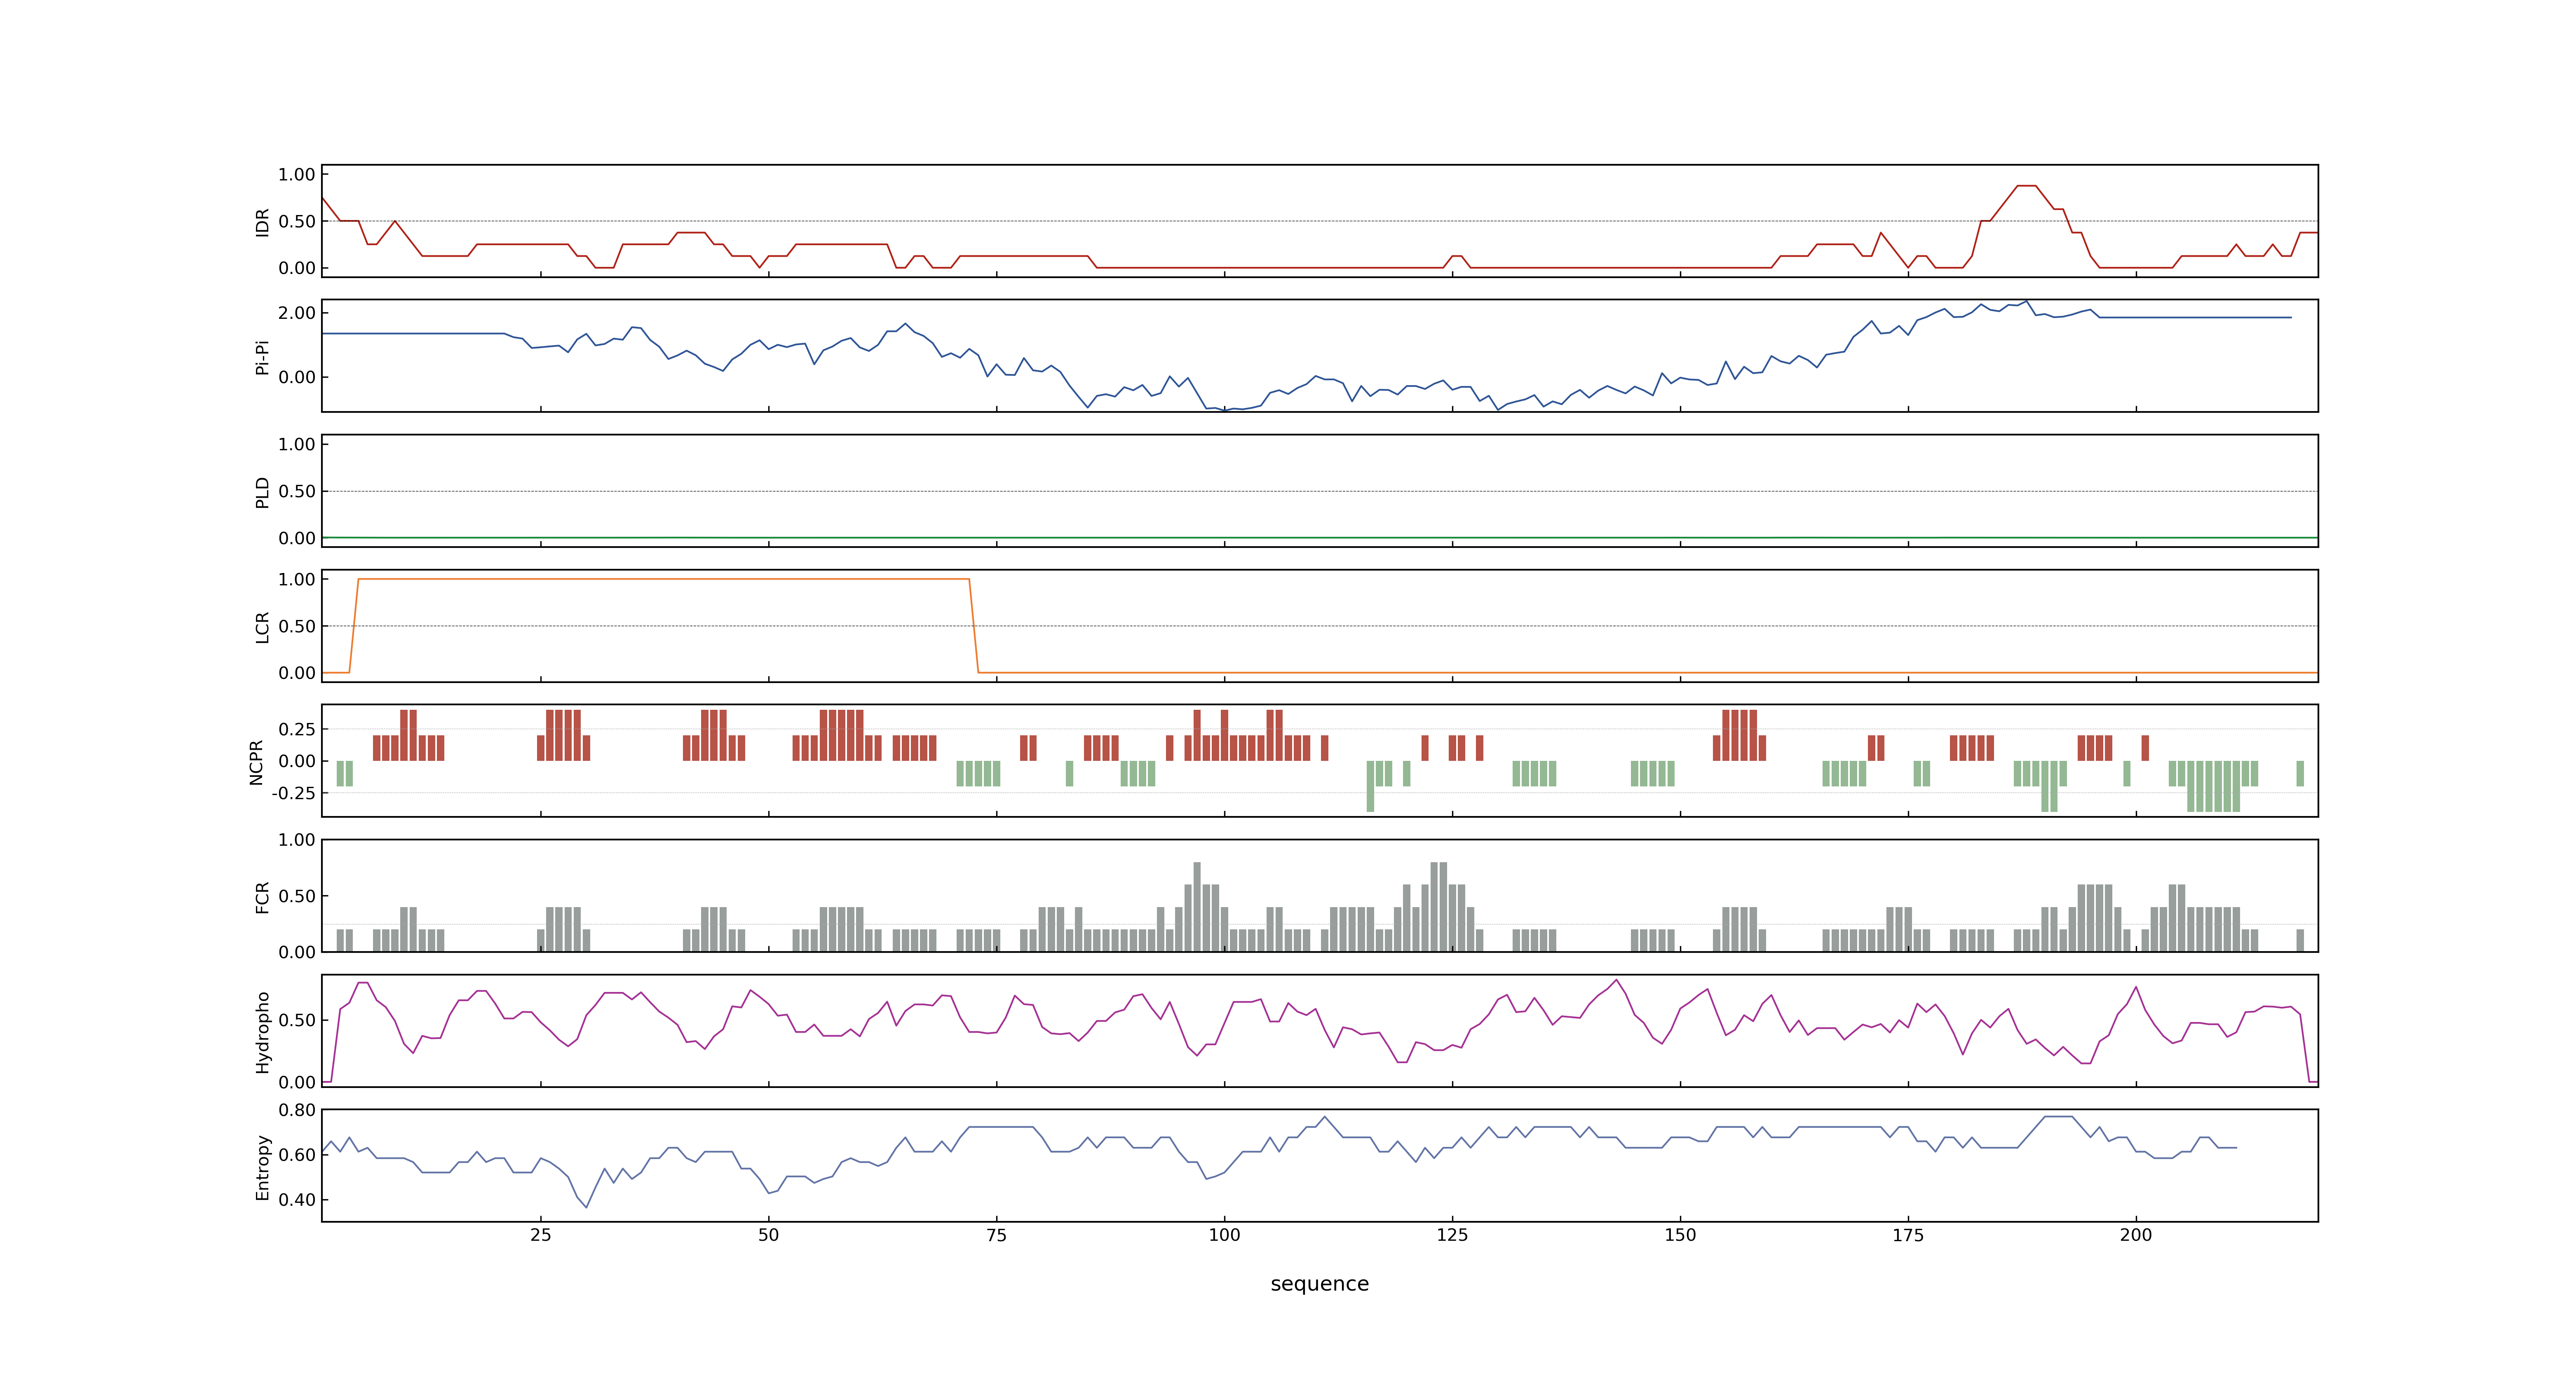Click the Pi-Pi axis label
The height and width of the screenshot is (1373, 2576).
[262, 357]
